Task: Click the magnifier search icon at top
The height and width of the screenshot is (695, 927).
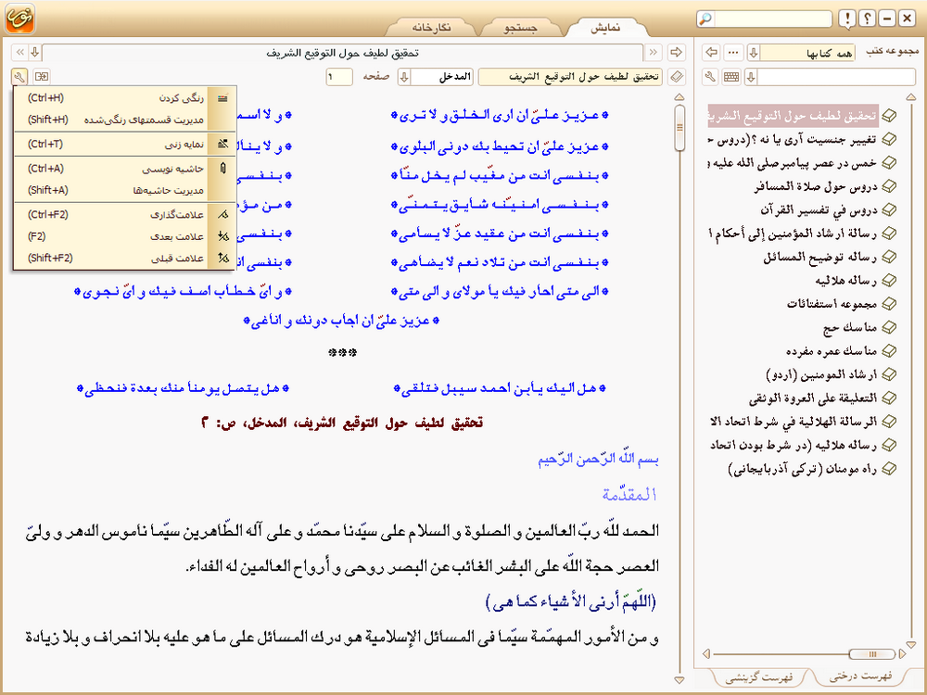Action: [x=705, y=19]
